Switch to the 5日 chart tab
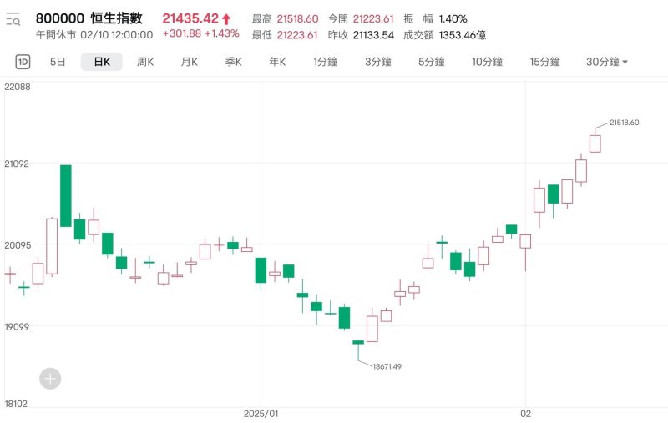Screen dimensions: 668x423 (x=58, y=62)
